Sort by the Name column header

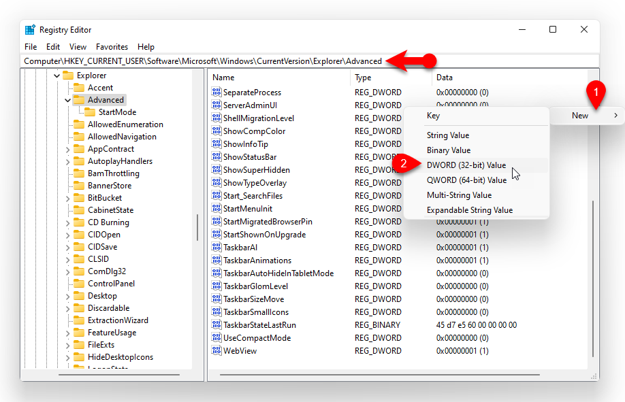click(279, 78)
